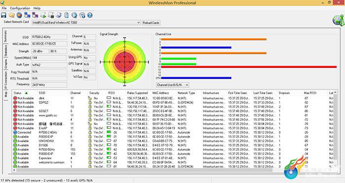The height and width of the screenshot is (183, 345).
Task: Sort by the Rates Supported column header
Action: [138, 93]
